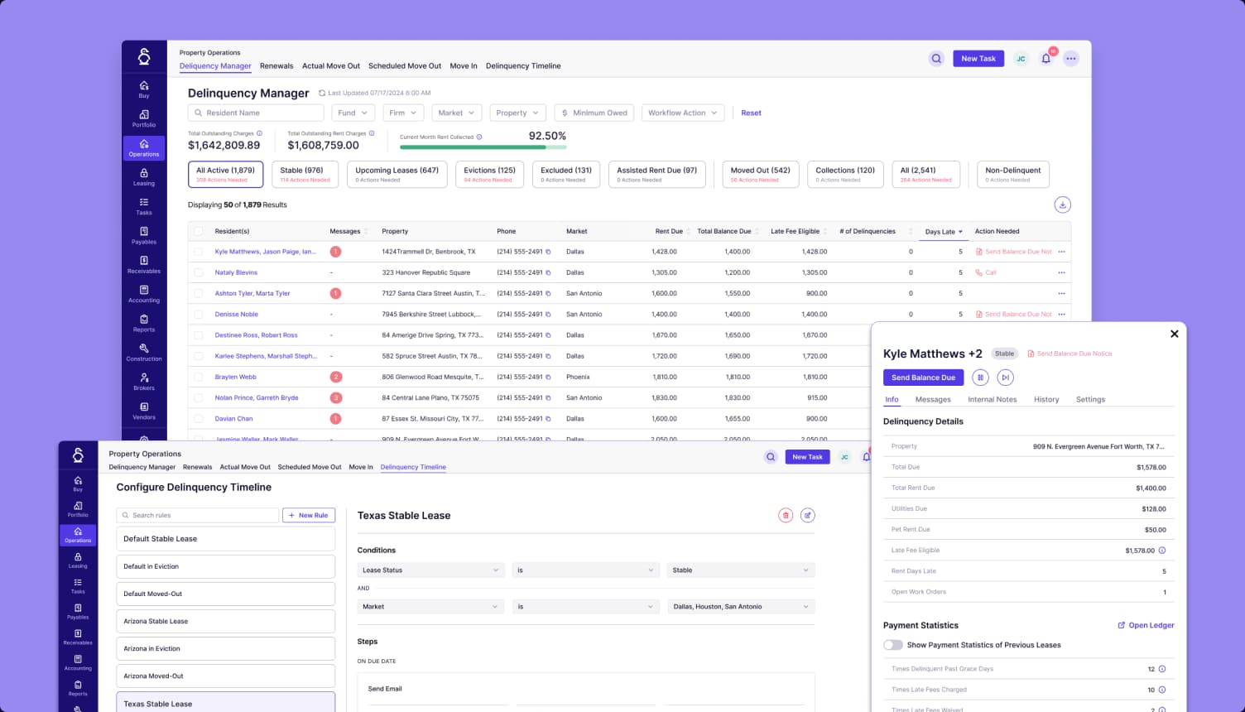This screenshot has width=1245, height=712.
Task: Open the Market filter dropdown
Action: click(456, 113)
